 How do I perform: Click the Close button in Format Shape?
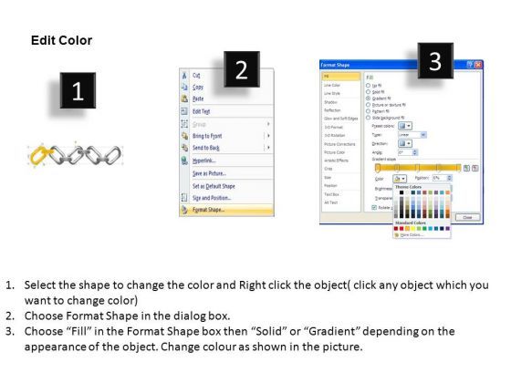pos(467,217)
